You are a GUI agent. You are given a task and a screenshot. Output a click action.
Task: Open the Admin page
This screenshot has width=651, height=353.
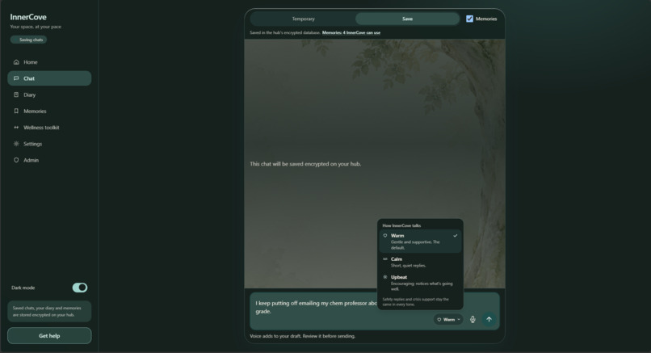[x=49, y=160]
